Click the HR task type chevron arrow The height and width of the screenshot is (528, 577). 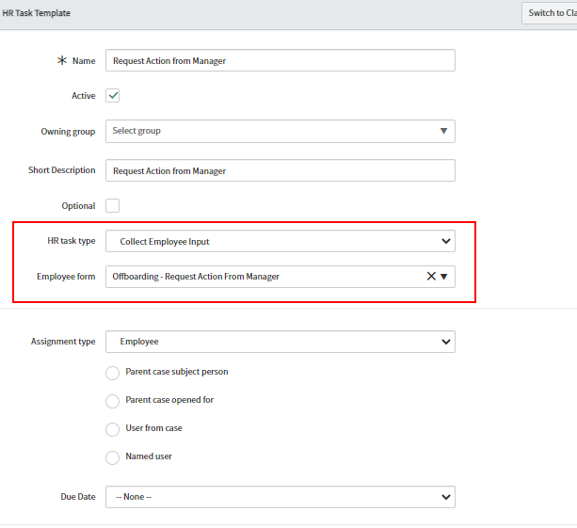pos(445,241)
